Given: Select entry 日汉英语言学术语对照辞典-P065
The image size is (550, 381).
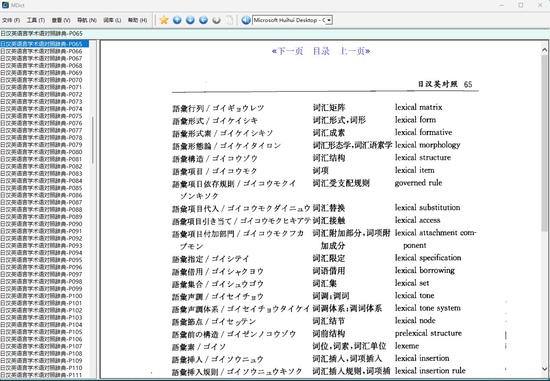Looking at the screenshot, I should point(44,44).
